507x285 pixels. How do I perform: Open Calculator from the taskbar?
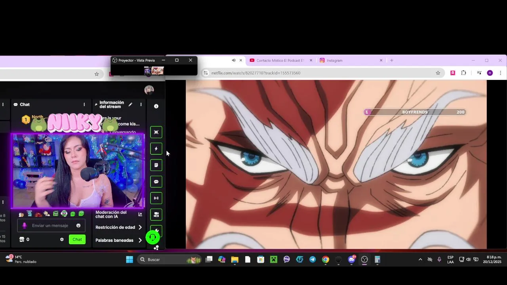pyautogui.click(x=377, y=260)
